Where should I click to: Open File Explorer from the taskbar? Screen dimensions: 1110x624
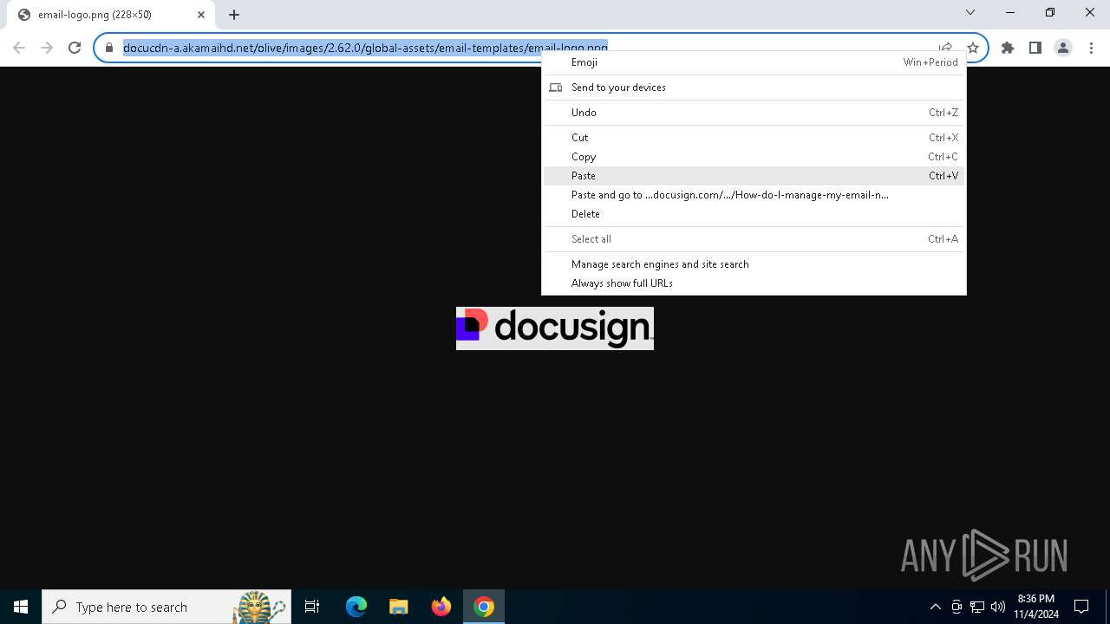(398, 607)
